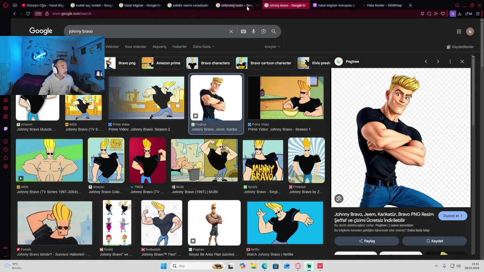484x272 pixels.
Task: Open the Google account avatar
Action: [x=470, y=32]
